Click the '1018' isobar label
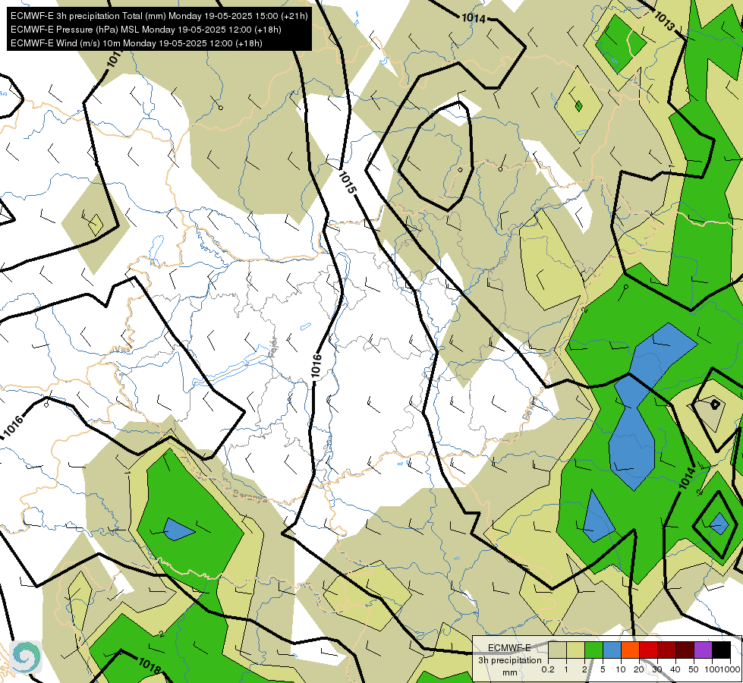 150,666
